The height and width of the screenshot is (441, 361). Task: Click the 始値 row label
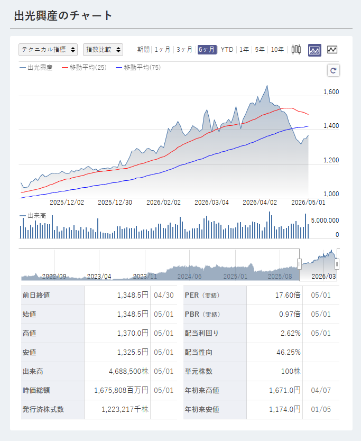pyautogui.click(x=29, y=315)
